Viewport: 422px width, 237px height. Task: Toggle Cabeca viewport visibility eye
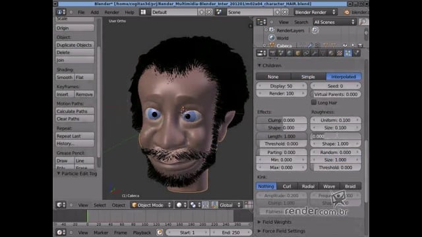pyautogui.click(x=345, y=45)
